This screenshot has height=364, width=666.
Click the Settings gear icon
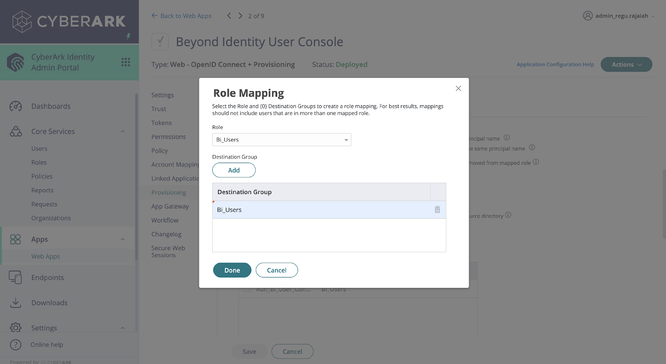point(15,328)
